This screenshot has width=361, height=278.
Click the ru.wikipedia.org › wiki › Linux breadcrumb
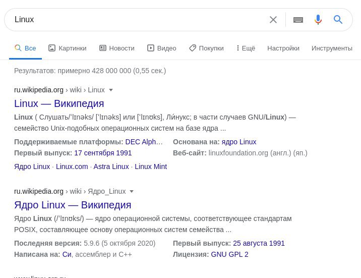point(59,90)
